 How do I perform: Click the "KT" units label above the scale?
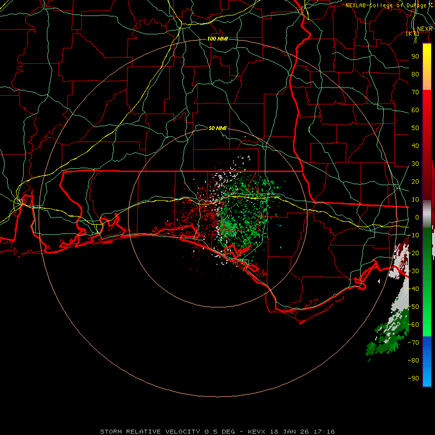point(413,33)
